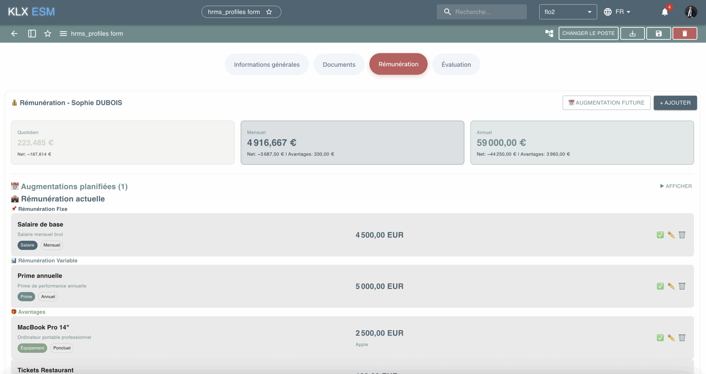Screen dimensions: 706x374
Task: Click the back arrow icon
Action: pos(14,34)
